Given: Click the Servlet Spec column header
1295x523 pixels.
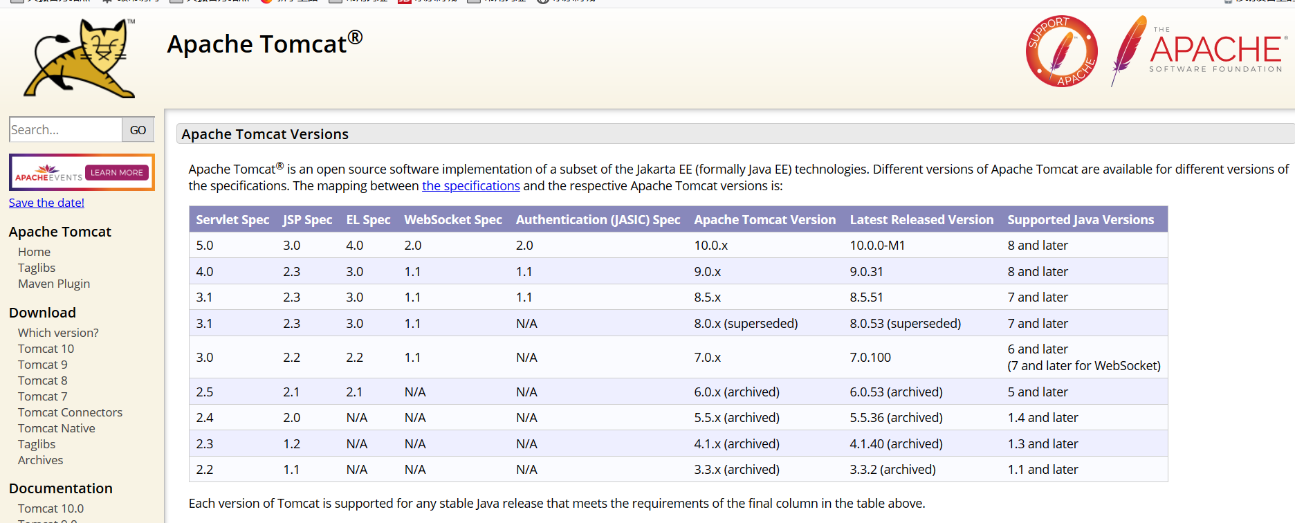Looking at the screenshot, I should (x=232, y=219).
